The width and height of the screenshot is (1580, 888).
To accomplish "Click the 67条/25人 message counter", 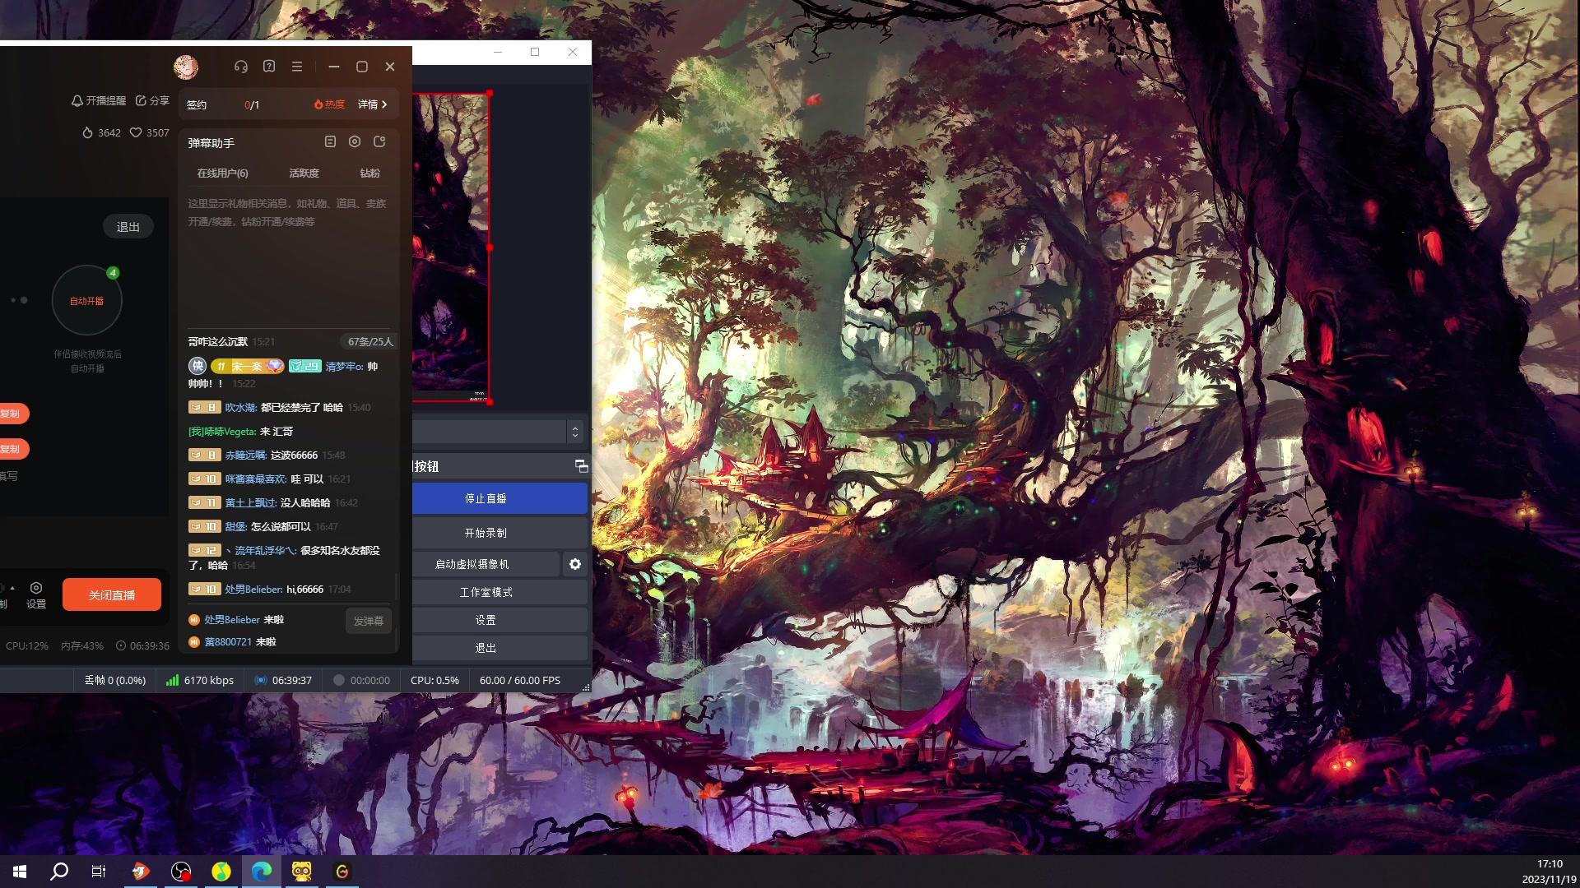I will pyautogui.click(x=370, y=341).
